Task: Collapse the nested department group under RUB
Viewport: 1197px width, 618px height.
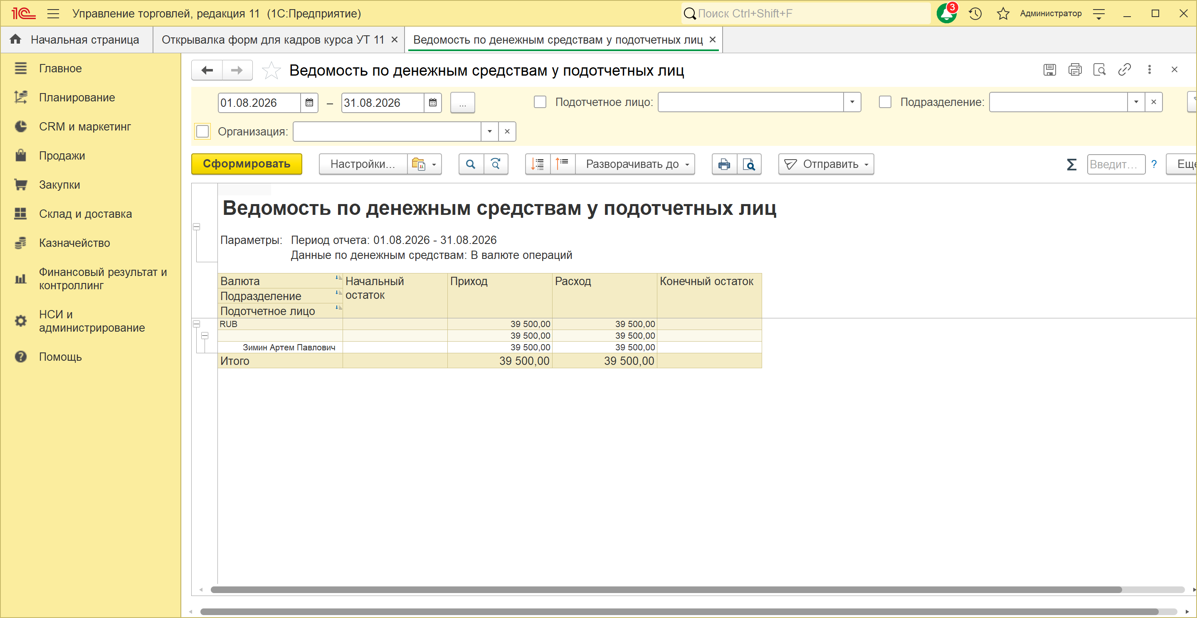Action: coord(205,335)
